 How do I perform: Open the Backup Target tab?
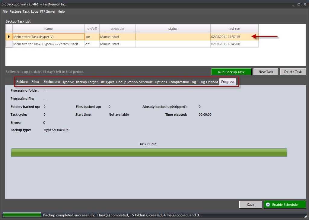point(87,82)
